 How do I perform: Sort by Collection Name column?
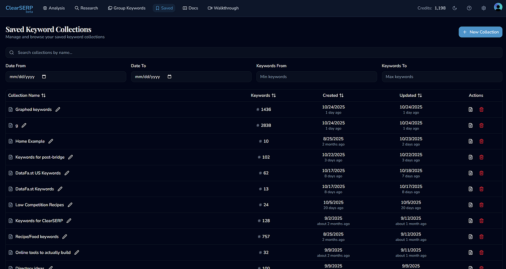pyautogui.click(x=27, y=95)
